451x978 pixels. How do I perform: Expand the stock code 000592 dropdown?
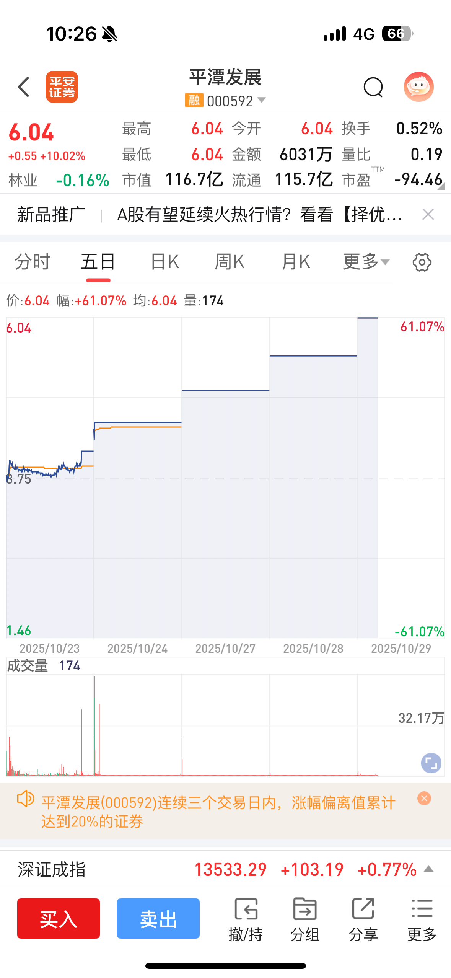click(262, 100)
